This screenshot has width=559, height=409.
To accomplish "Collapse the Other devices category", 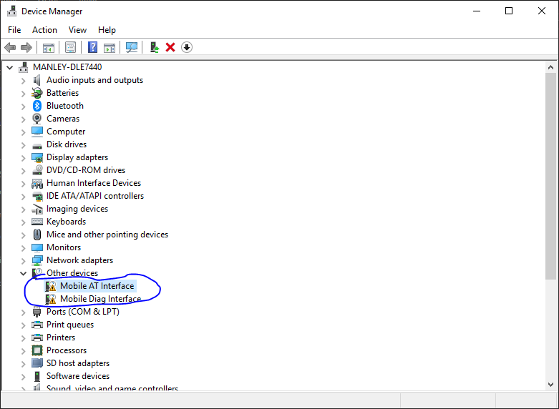I will 23,273.
